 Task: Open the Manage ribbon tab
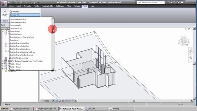tap(77, 6)
